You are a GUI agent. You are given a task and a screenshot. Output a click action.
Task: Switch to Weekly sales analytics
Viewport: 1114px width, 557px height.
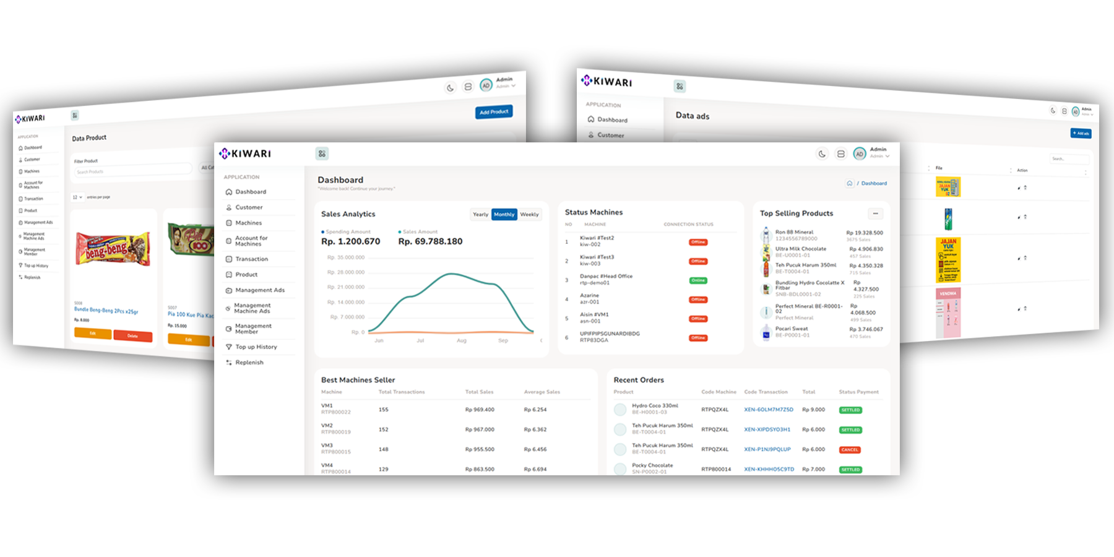pyautogui.click(x=529, y=215)
